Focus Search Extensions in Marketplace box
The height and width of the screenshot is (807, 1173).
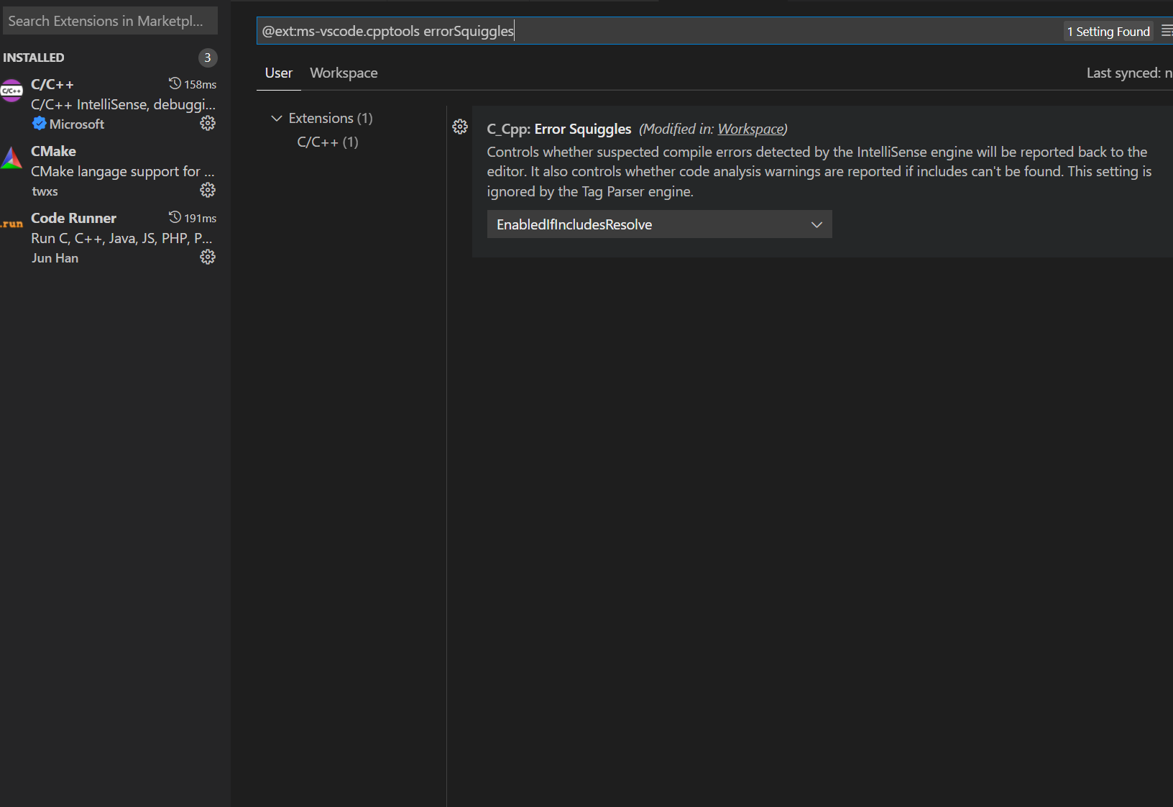(x=110, y=21)
